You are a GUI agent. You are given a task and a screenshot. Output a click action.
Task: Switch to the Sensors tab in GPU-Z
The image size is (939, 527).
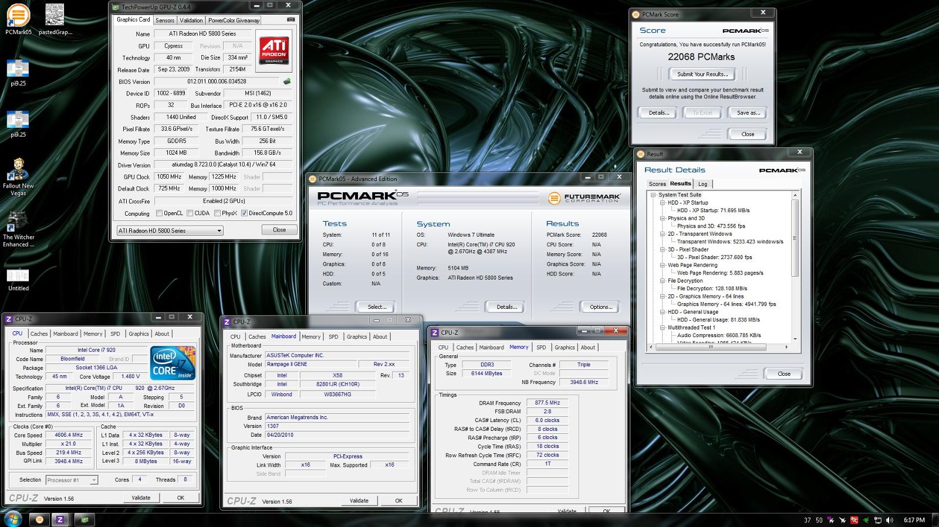[x=164, y=20]
